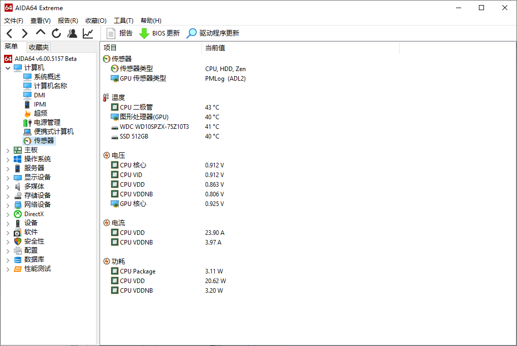This screenshot has height=346, width=517.
Task: Switch to the 收藏夹 tab
Action: [39, 47]
